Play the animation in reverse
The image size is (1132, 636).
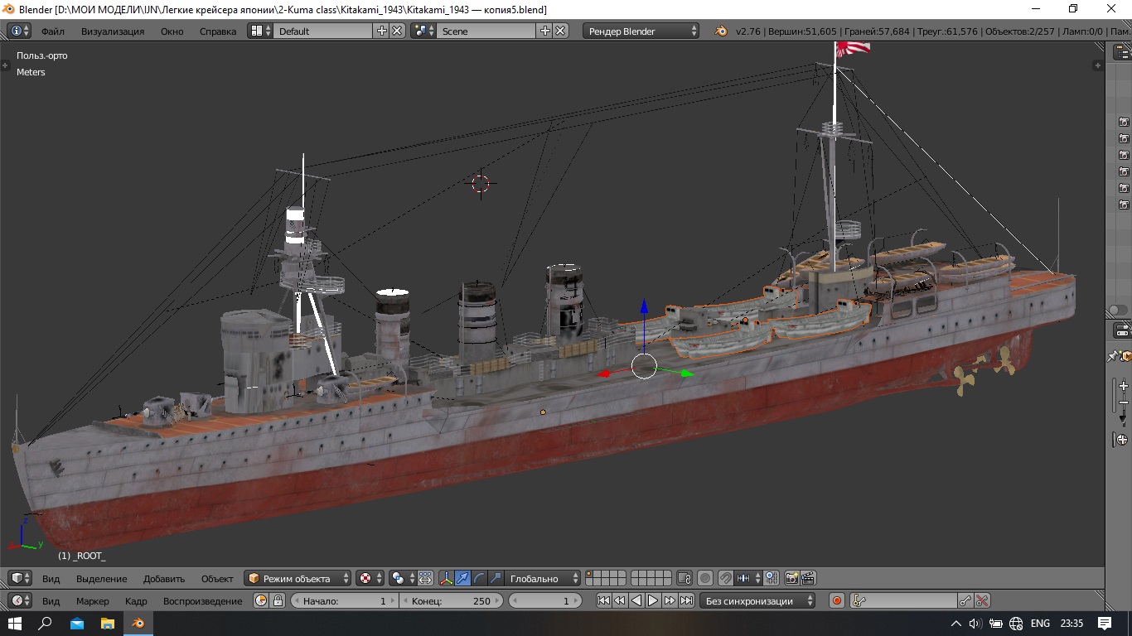[636, 600]
